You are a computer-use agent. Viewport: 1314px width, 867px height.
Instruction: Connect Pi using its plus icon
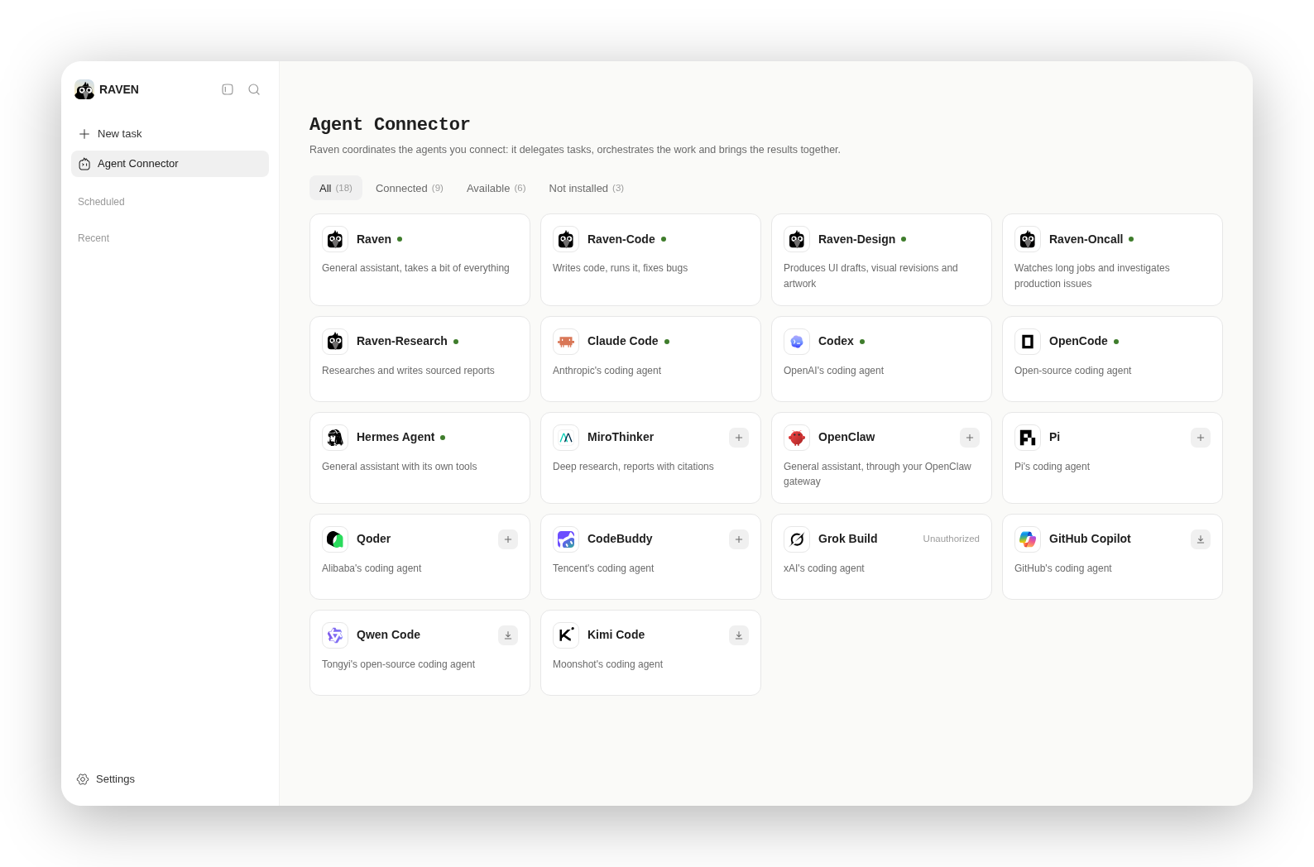tap(1201, 438)
